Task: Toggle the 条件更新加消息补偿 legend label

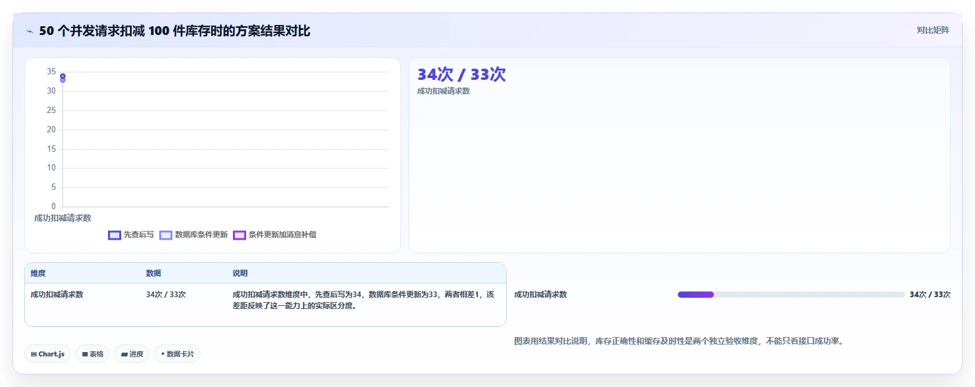Action: click(x=282, y=235)
